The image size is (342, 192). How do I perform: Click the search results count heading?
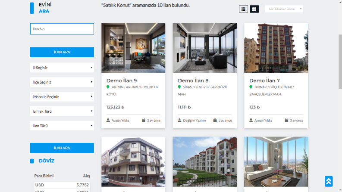(x=145, y=5)
